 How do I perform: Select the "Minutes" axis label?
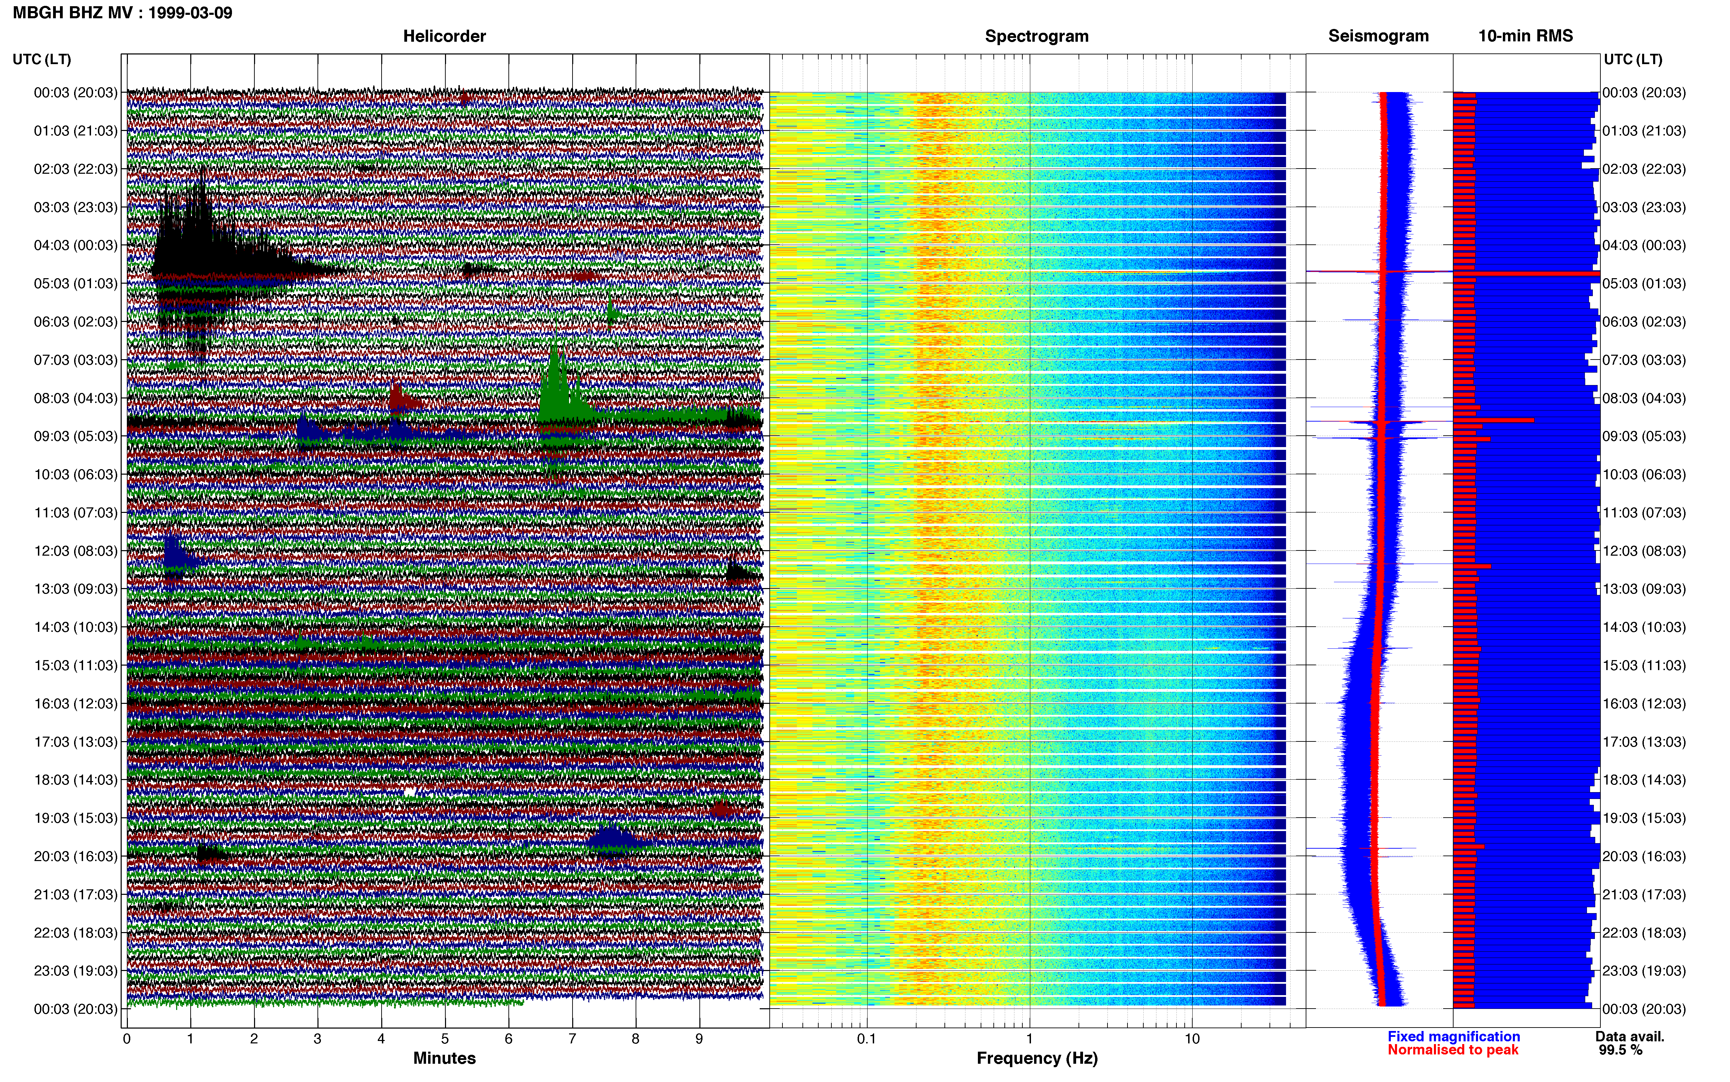[444, 1058]
